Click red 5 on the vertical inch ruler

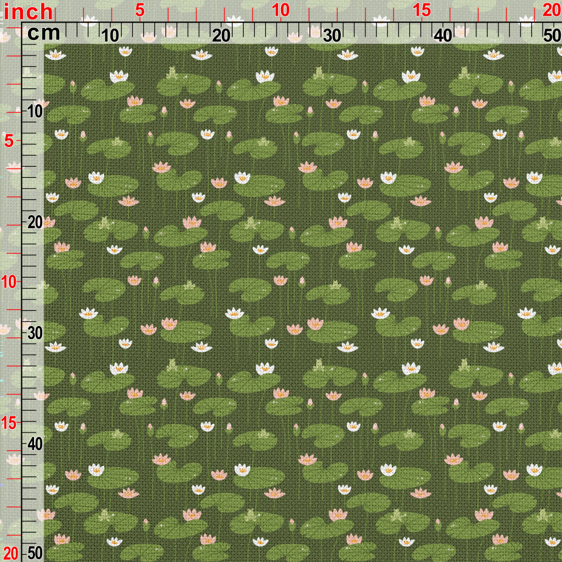coord(10,141)
